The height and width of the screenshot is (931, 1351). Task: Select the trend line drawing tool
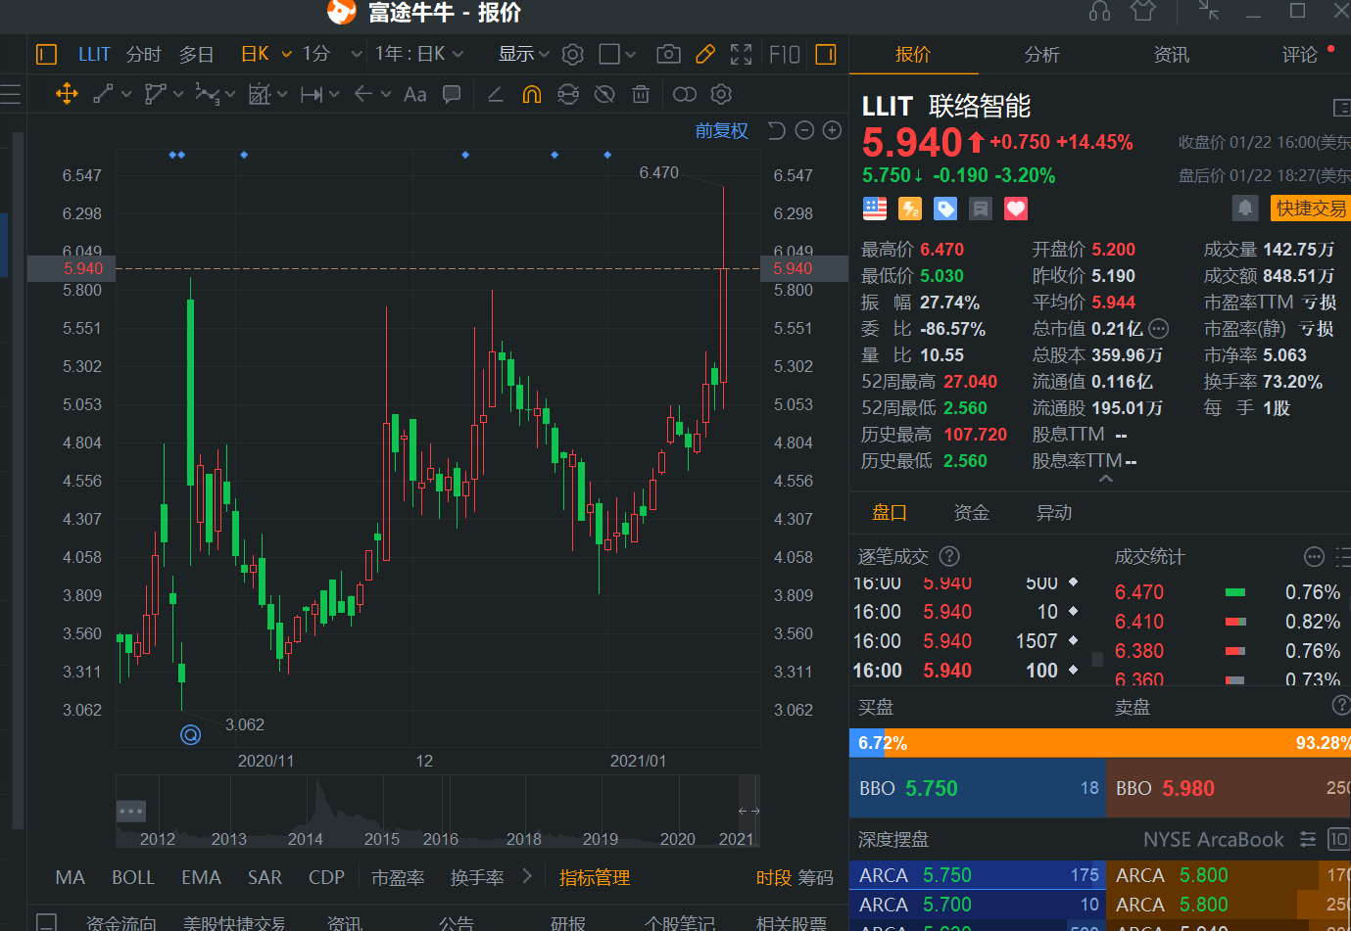pyautogui.click(x=103, y=94)
